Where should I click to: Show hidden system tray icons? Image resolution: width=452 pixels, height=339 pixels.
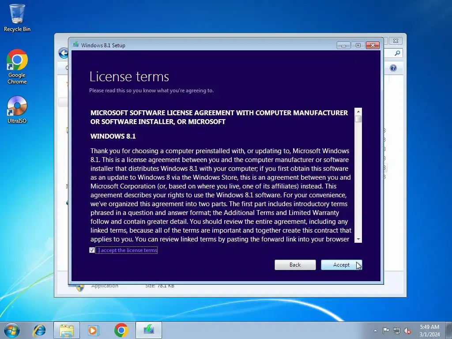pyautogui.click(x=375, y=331)
